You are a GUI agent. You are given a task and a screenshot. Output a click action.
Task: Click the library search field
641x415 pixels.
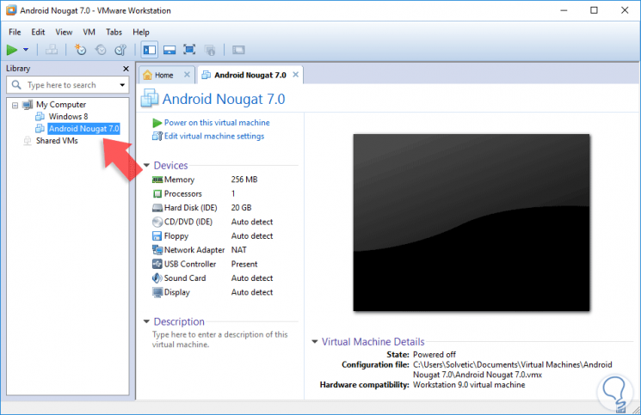coord(67,85)
